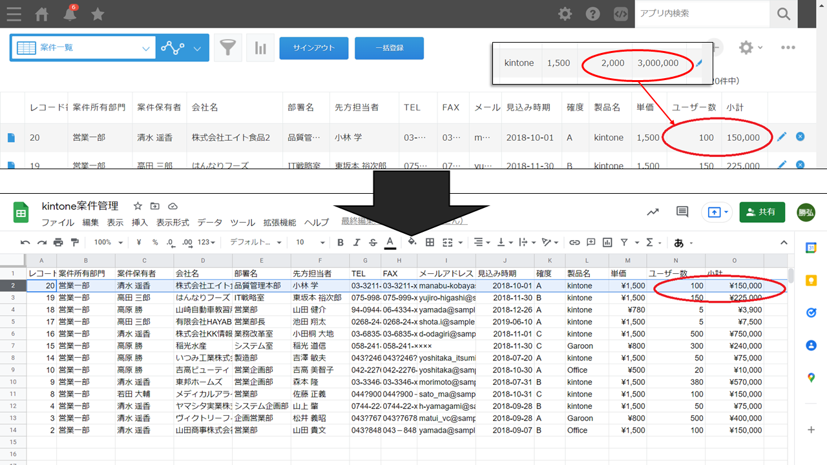Toggle bold formatting
The width and height of the screenshot is (827, 465).
pos(340,242)
